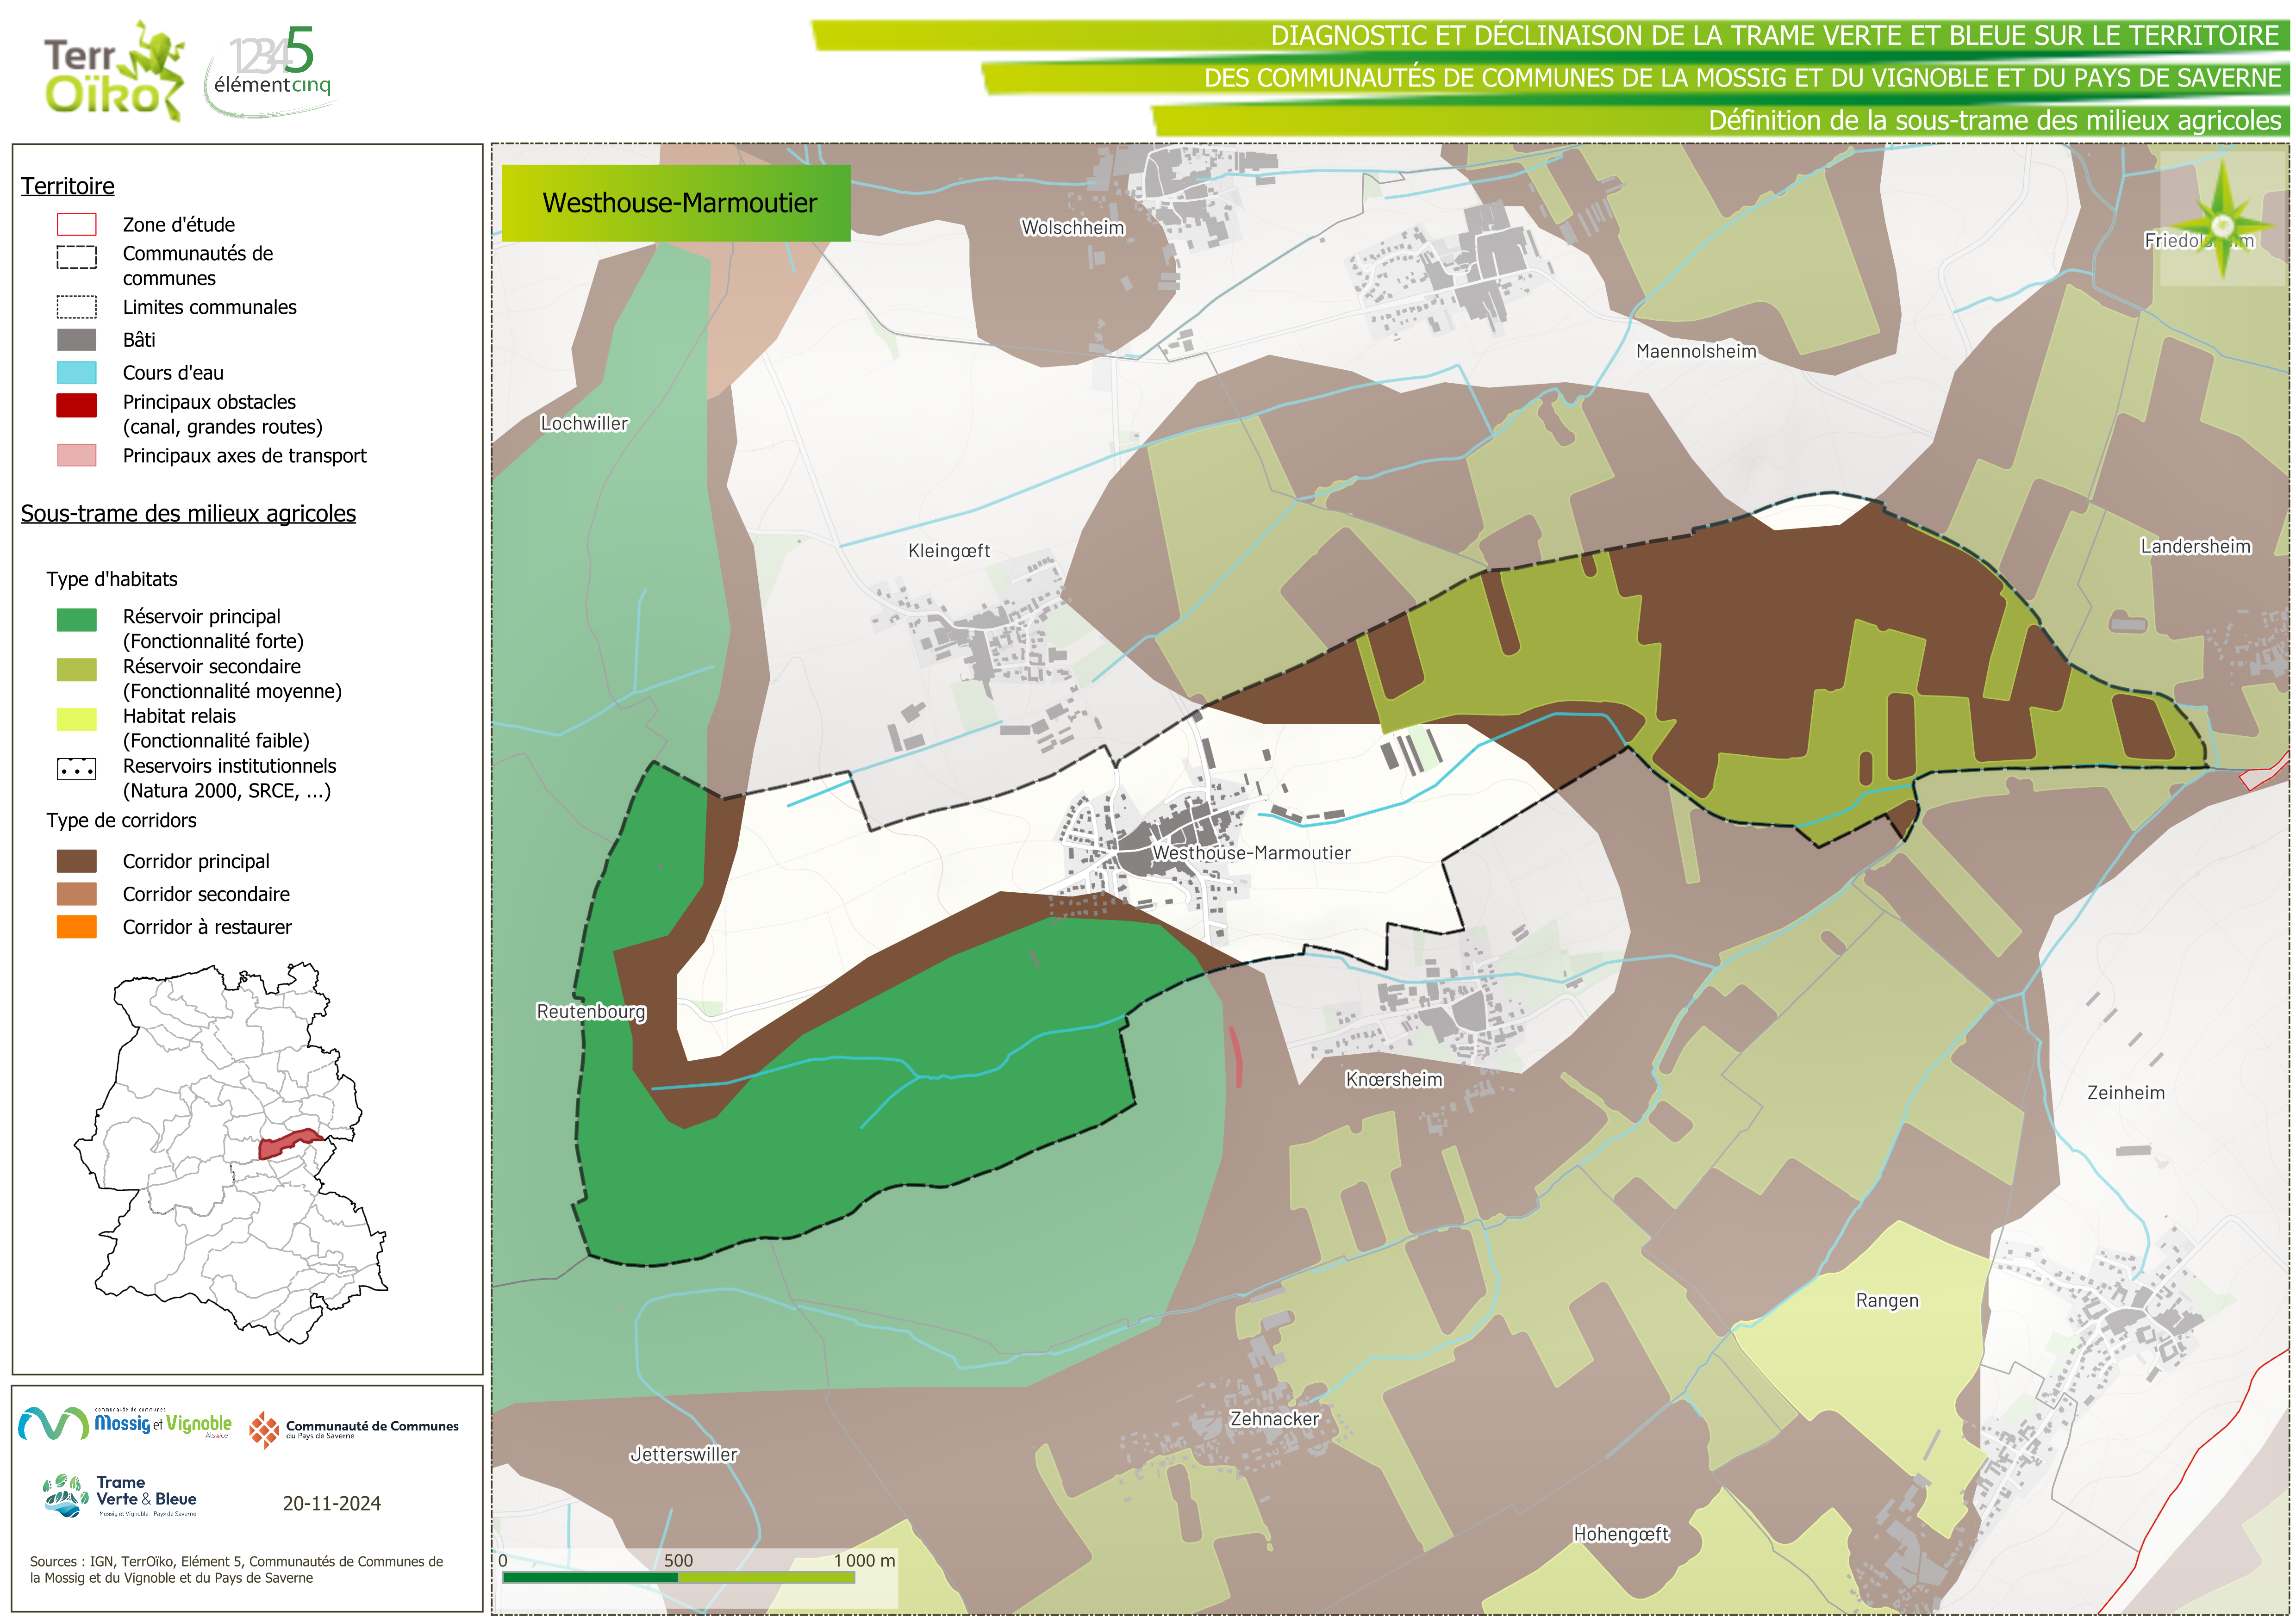
Task: Click the Trame Verte & Bleue logo
Action: click(120, 1496)
